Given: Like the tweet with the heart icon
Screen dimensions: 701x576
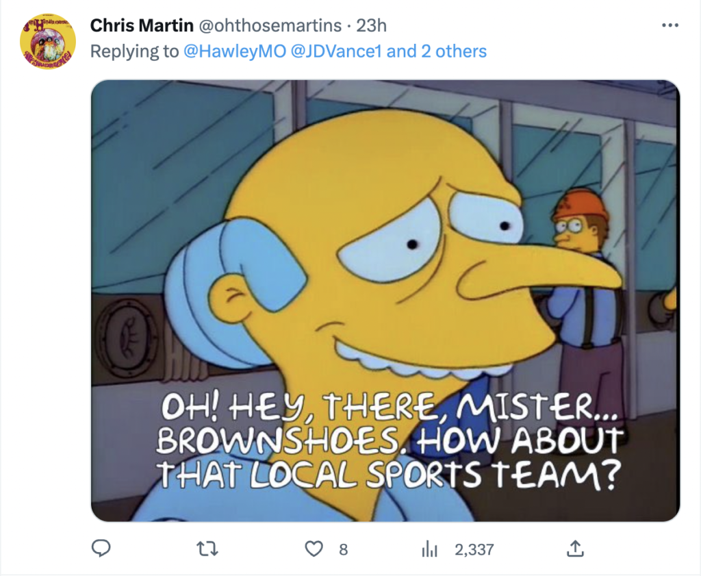Looking at the screenshot, I should pyautogui.click(x=314, y=548).
